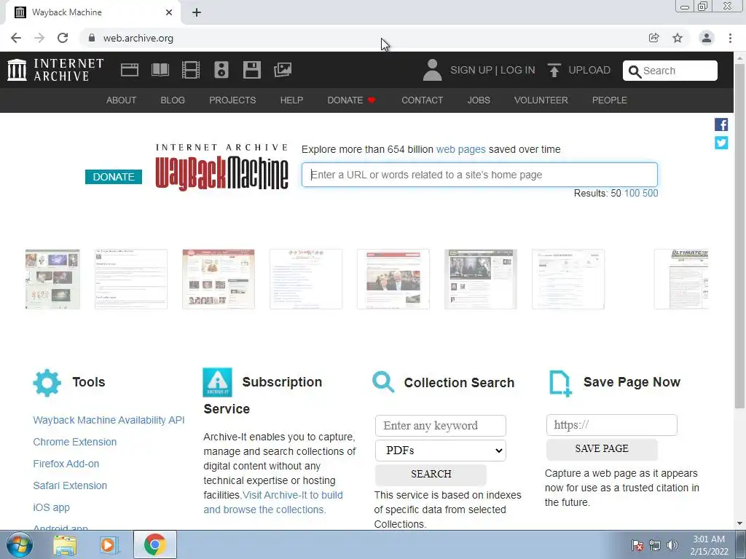Screen dimensions: 746x559
Task: Click the teal DONATE button
Action: [113, 177]
